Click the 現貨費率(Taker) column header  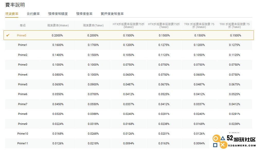point(93,25)
